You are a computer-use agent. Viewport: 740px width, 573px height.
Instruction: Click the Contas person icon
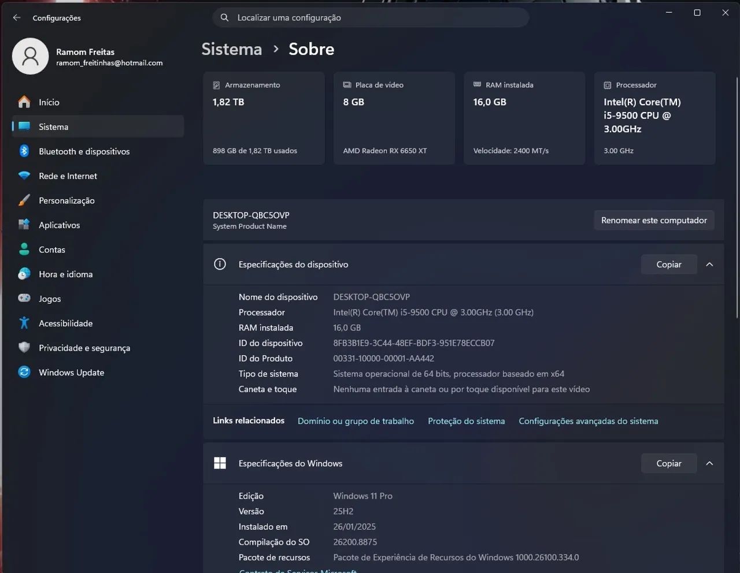click(24, 250)
